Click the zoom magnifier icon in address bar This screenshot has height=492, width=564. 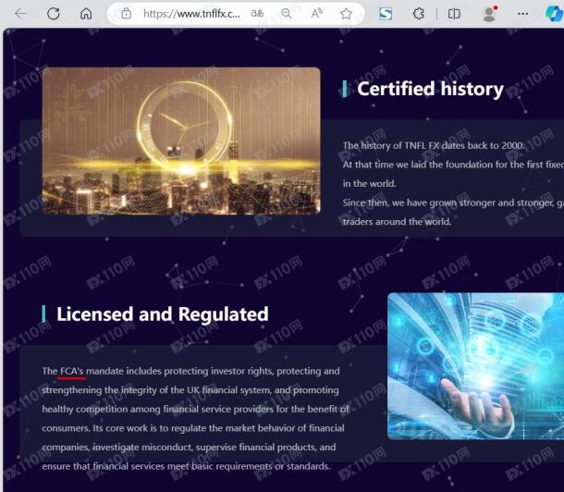[287, 14]
